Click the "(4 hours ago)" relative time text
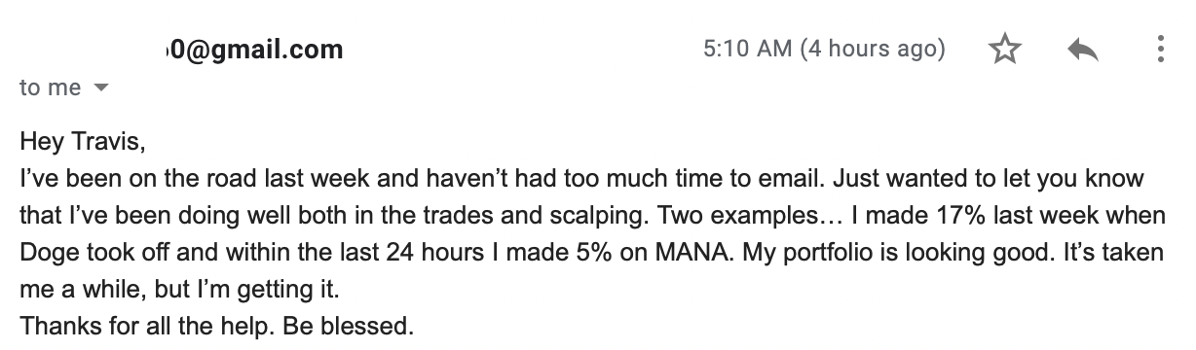Viewport: 1196px width, 350px height. [872, 49]
